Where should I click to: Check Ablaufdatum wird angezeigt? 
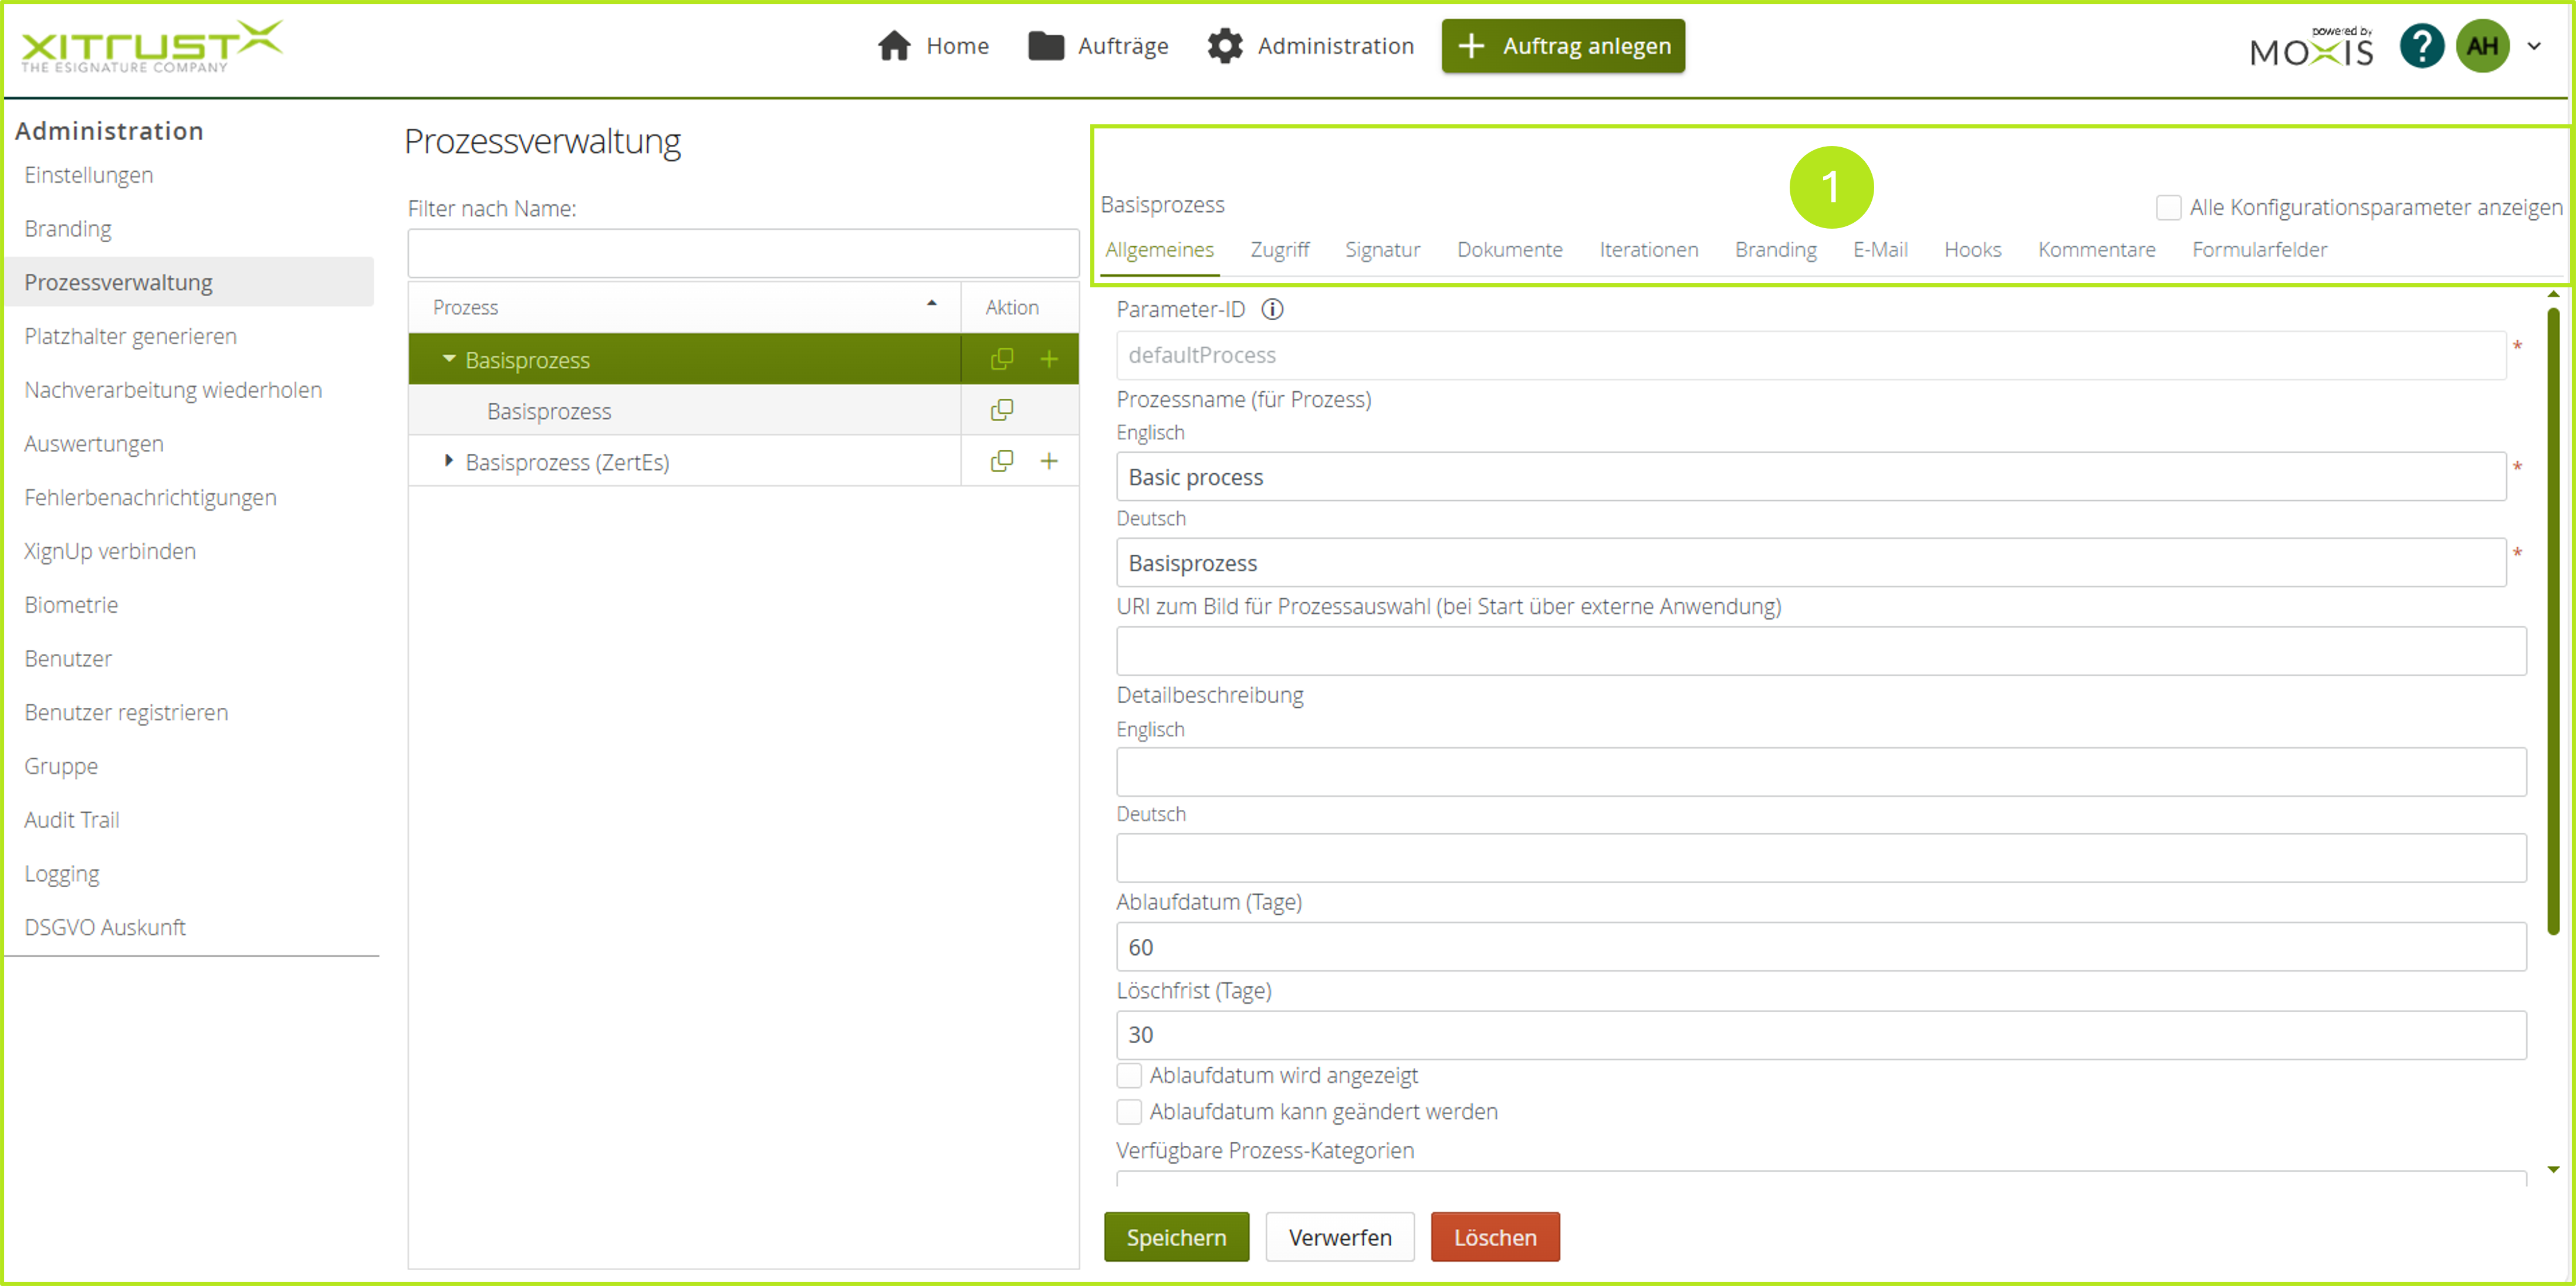[1129, 1075]
